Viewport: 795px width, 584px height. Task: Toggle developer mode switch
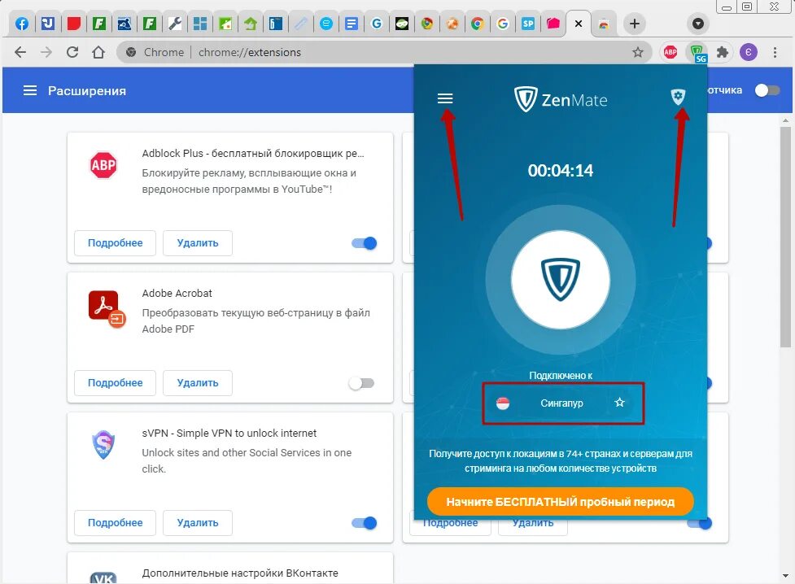(767, 90)
